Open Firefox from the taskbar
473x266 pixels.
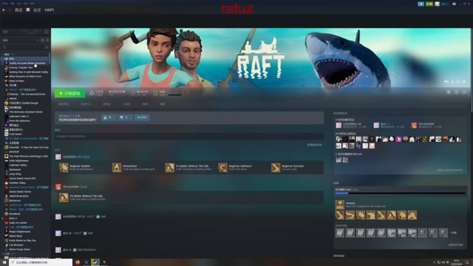[77, 262]
